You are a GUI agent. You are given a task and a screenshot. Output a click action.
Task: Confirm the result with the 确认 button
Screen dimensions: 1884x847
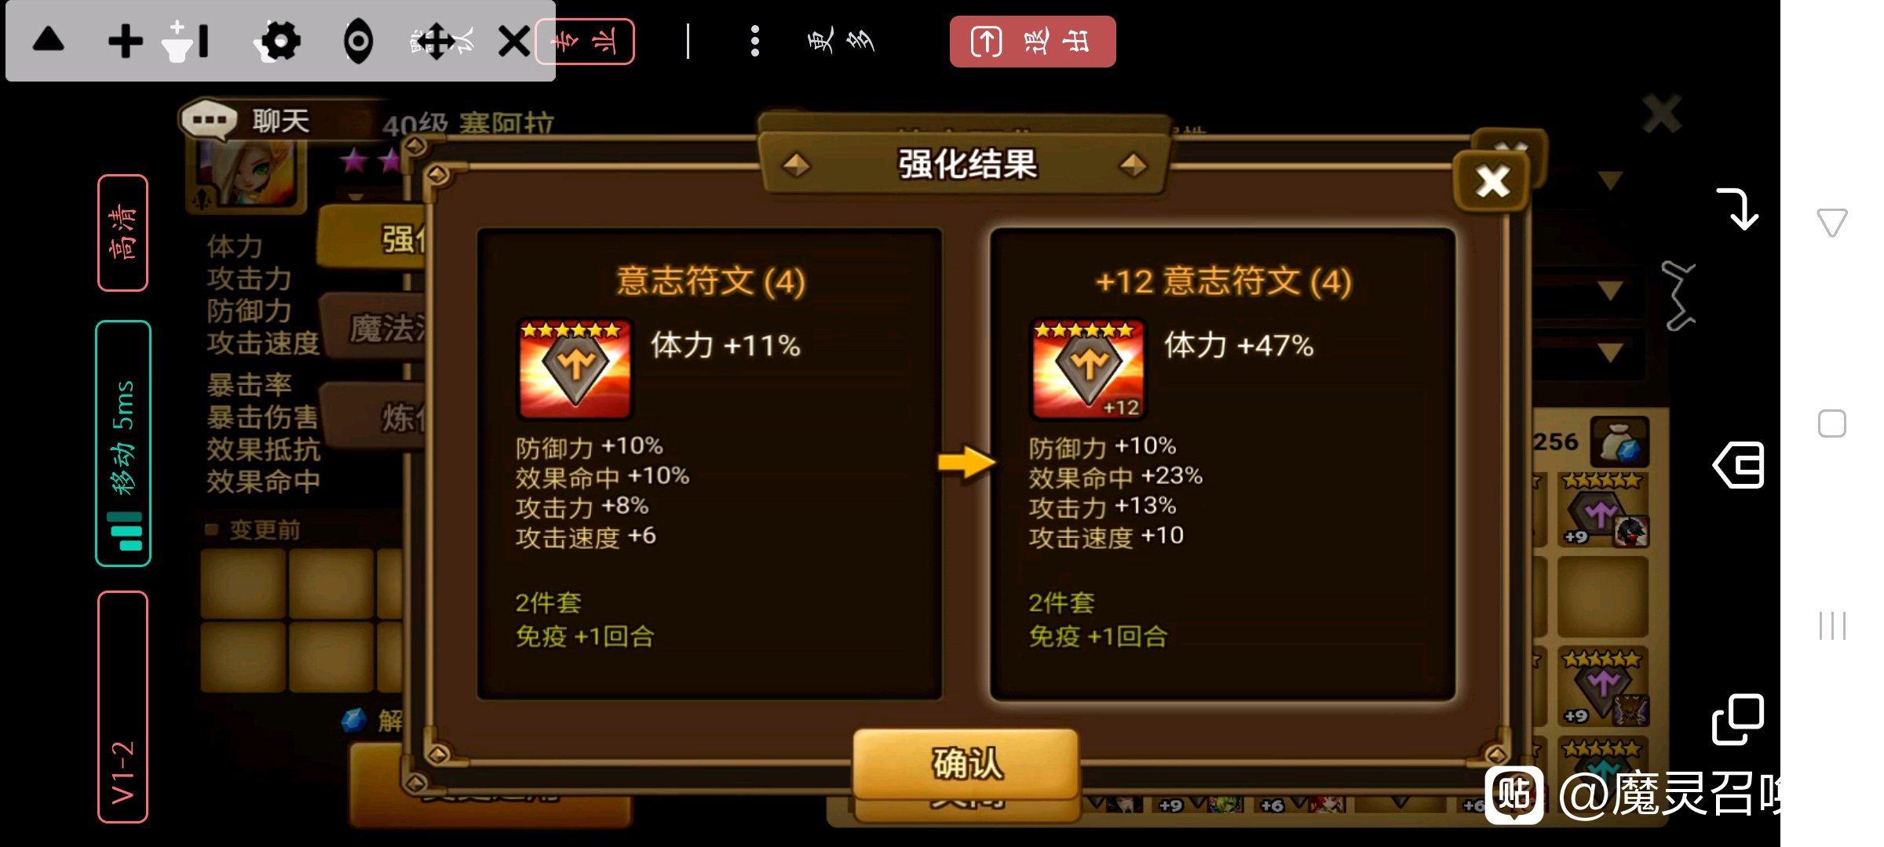click(x=966, y=763)
